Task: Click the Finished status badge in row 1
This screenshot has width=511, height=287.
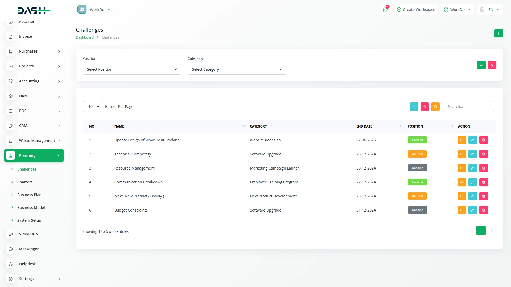Action: tap(417, 140)
